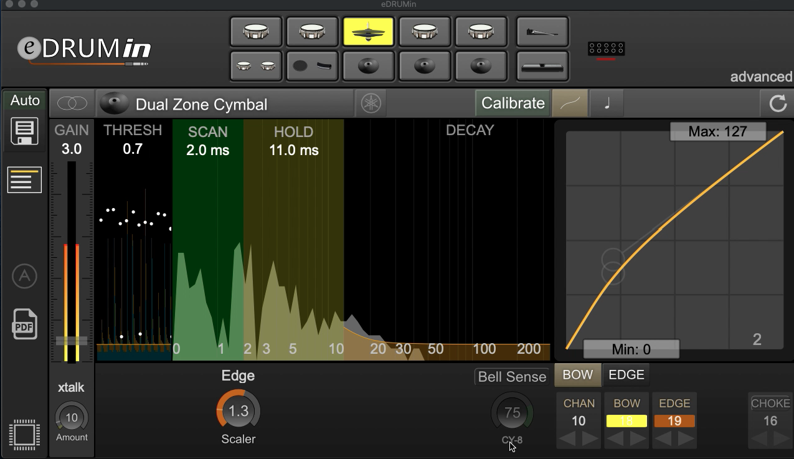Decrease EDGE note with left arrow
This screenshot has height=459, width=794.
663,439
